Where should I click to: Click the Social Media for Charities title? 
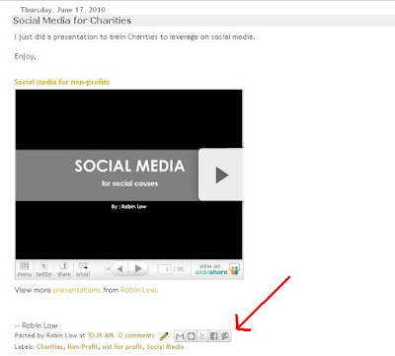pos(72,21)
